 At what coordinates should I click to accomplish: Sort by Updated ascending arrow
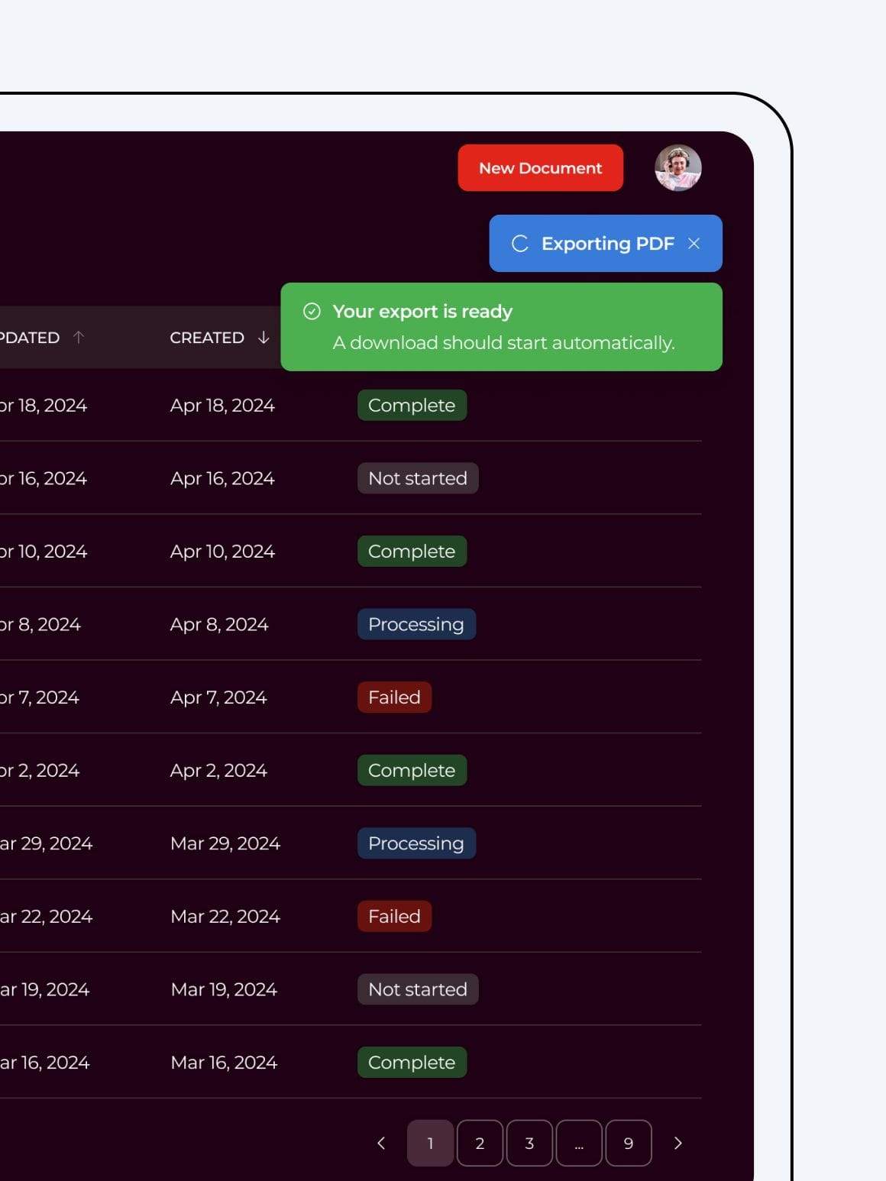click(79, 338)
